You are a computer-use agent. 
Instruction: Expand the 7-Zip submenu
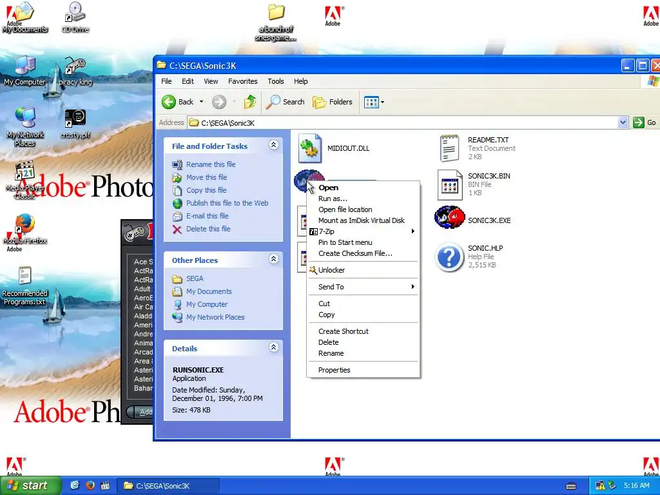pyautogui.click(x=364, y=231)
